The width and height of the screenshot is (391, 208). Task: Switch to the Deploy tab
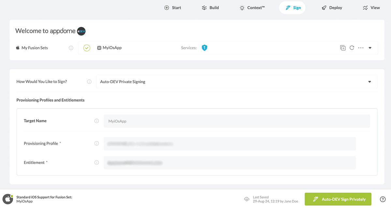(x=331, y=7)
